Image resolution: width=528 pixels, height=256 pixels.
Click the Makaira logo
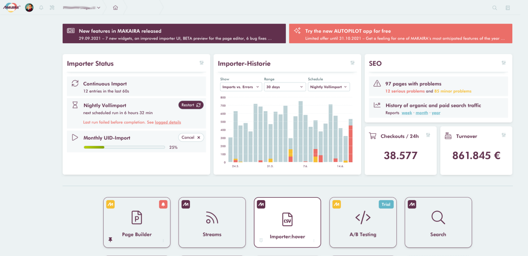(11, 8)
